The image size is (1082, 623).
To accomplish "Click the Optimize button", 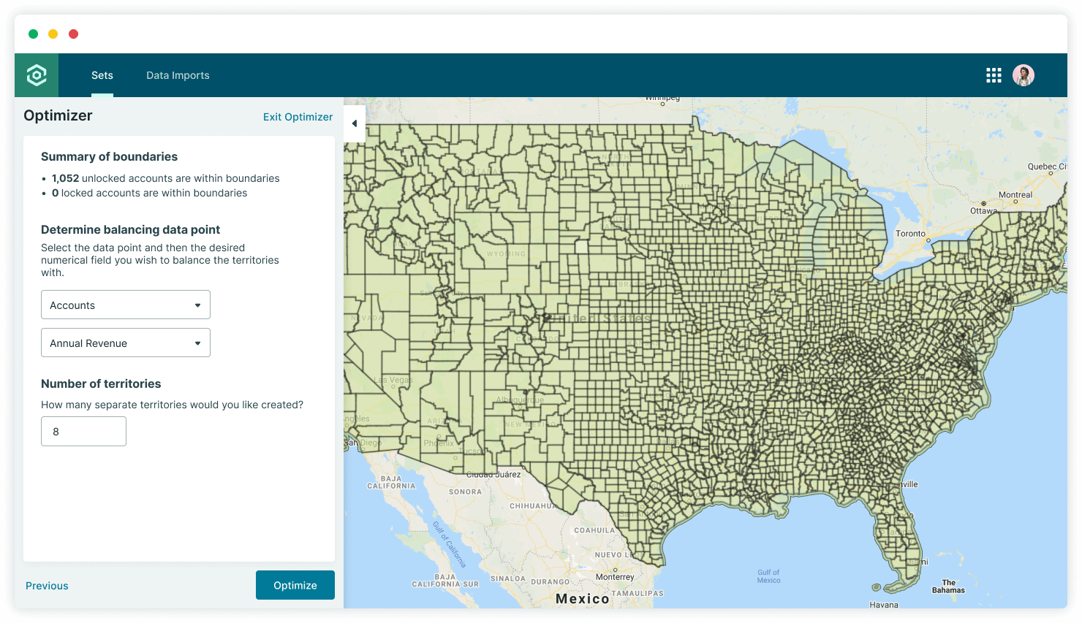I will [x=295, y=585].
